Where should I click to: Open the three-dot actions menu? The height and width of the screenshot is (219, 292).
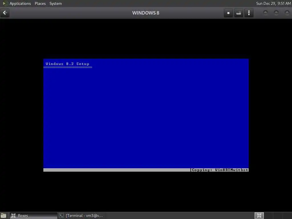coord(249,13)
